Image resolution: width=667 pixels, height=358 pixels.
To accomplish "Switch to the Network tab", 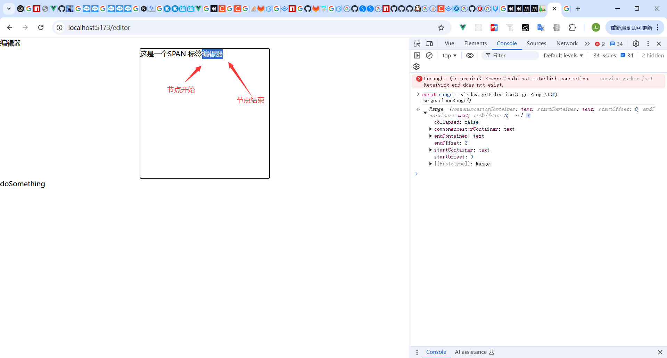I will pyautogui.click(x=567, y=43).
